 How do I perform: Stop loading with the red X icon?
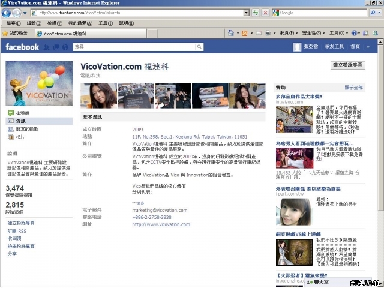265,13
